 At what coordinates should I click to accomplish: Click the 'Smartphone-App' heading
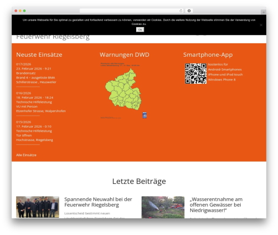click(208, 55)
